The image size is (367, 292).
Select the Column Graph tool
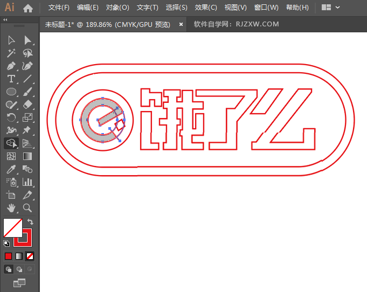point(27,182)
